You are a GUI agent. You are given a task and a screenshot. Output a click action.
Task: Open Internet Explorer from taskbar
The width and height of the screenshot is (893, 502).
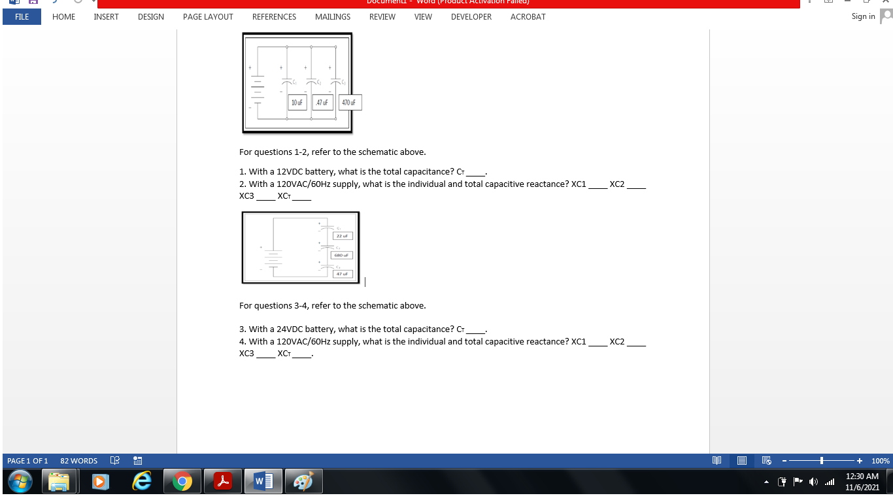click(x=141, y=482)
